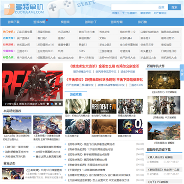Open the 缺氧攻略大全 thumbnail

click(130, 127)
